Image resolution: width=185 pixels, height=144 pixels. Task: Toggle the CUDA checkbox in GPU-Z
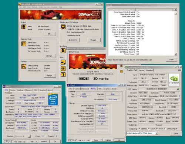click(149, 128)
